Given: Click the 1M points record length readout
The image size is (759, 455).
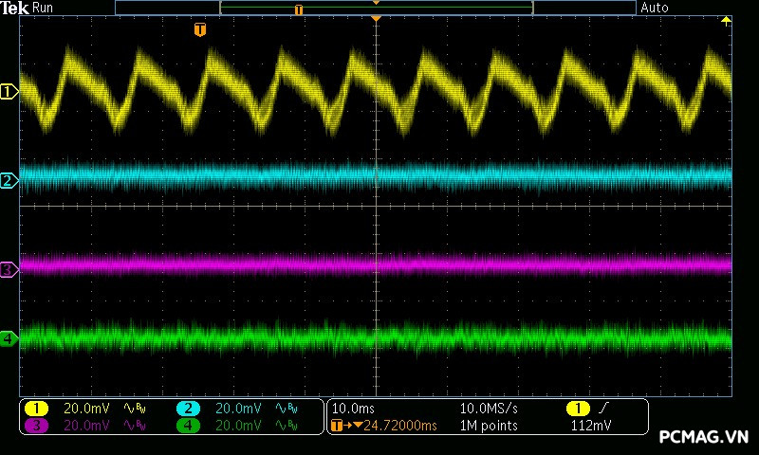Looking at the screenshot, I should (x=489, y=426).
